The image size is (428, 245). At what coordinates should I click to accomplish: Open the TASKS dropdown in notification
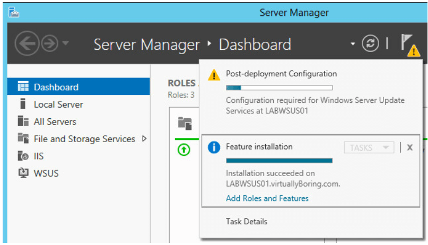369,147
